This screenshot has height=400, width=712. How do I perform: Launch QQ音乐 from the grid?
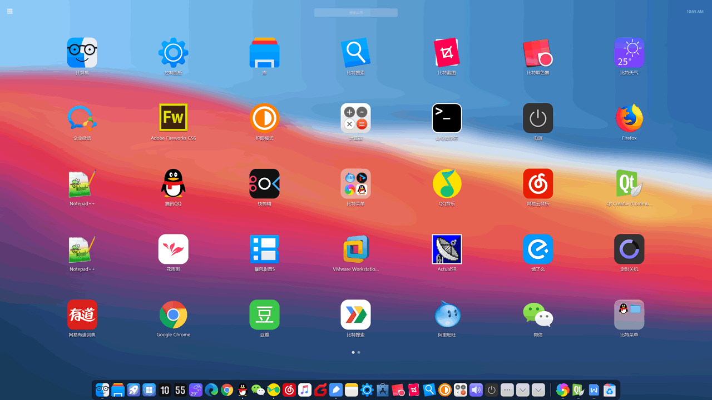pos(447,184)
